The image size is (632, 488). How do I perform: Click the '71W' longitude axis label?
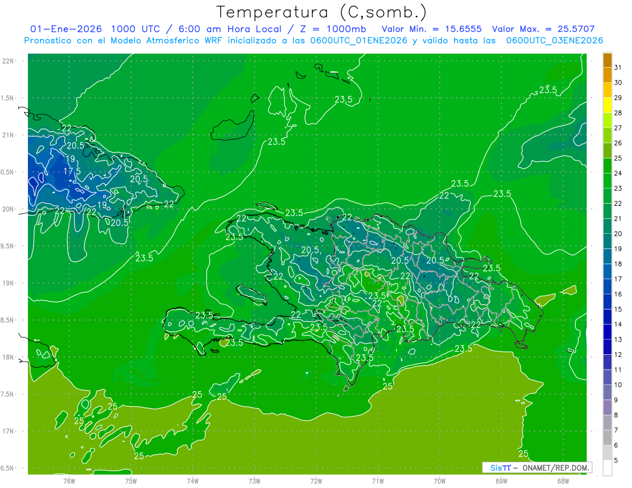[378, 481]
